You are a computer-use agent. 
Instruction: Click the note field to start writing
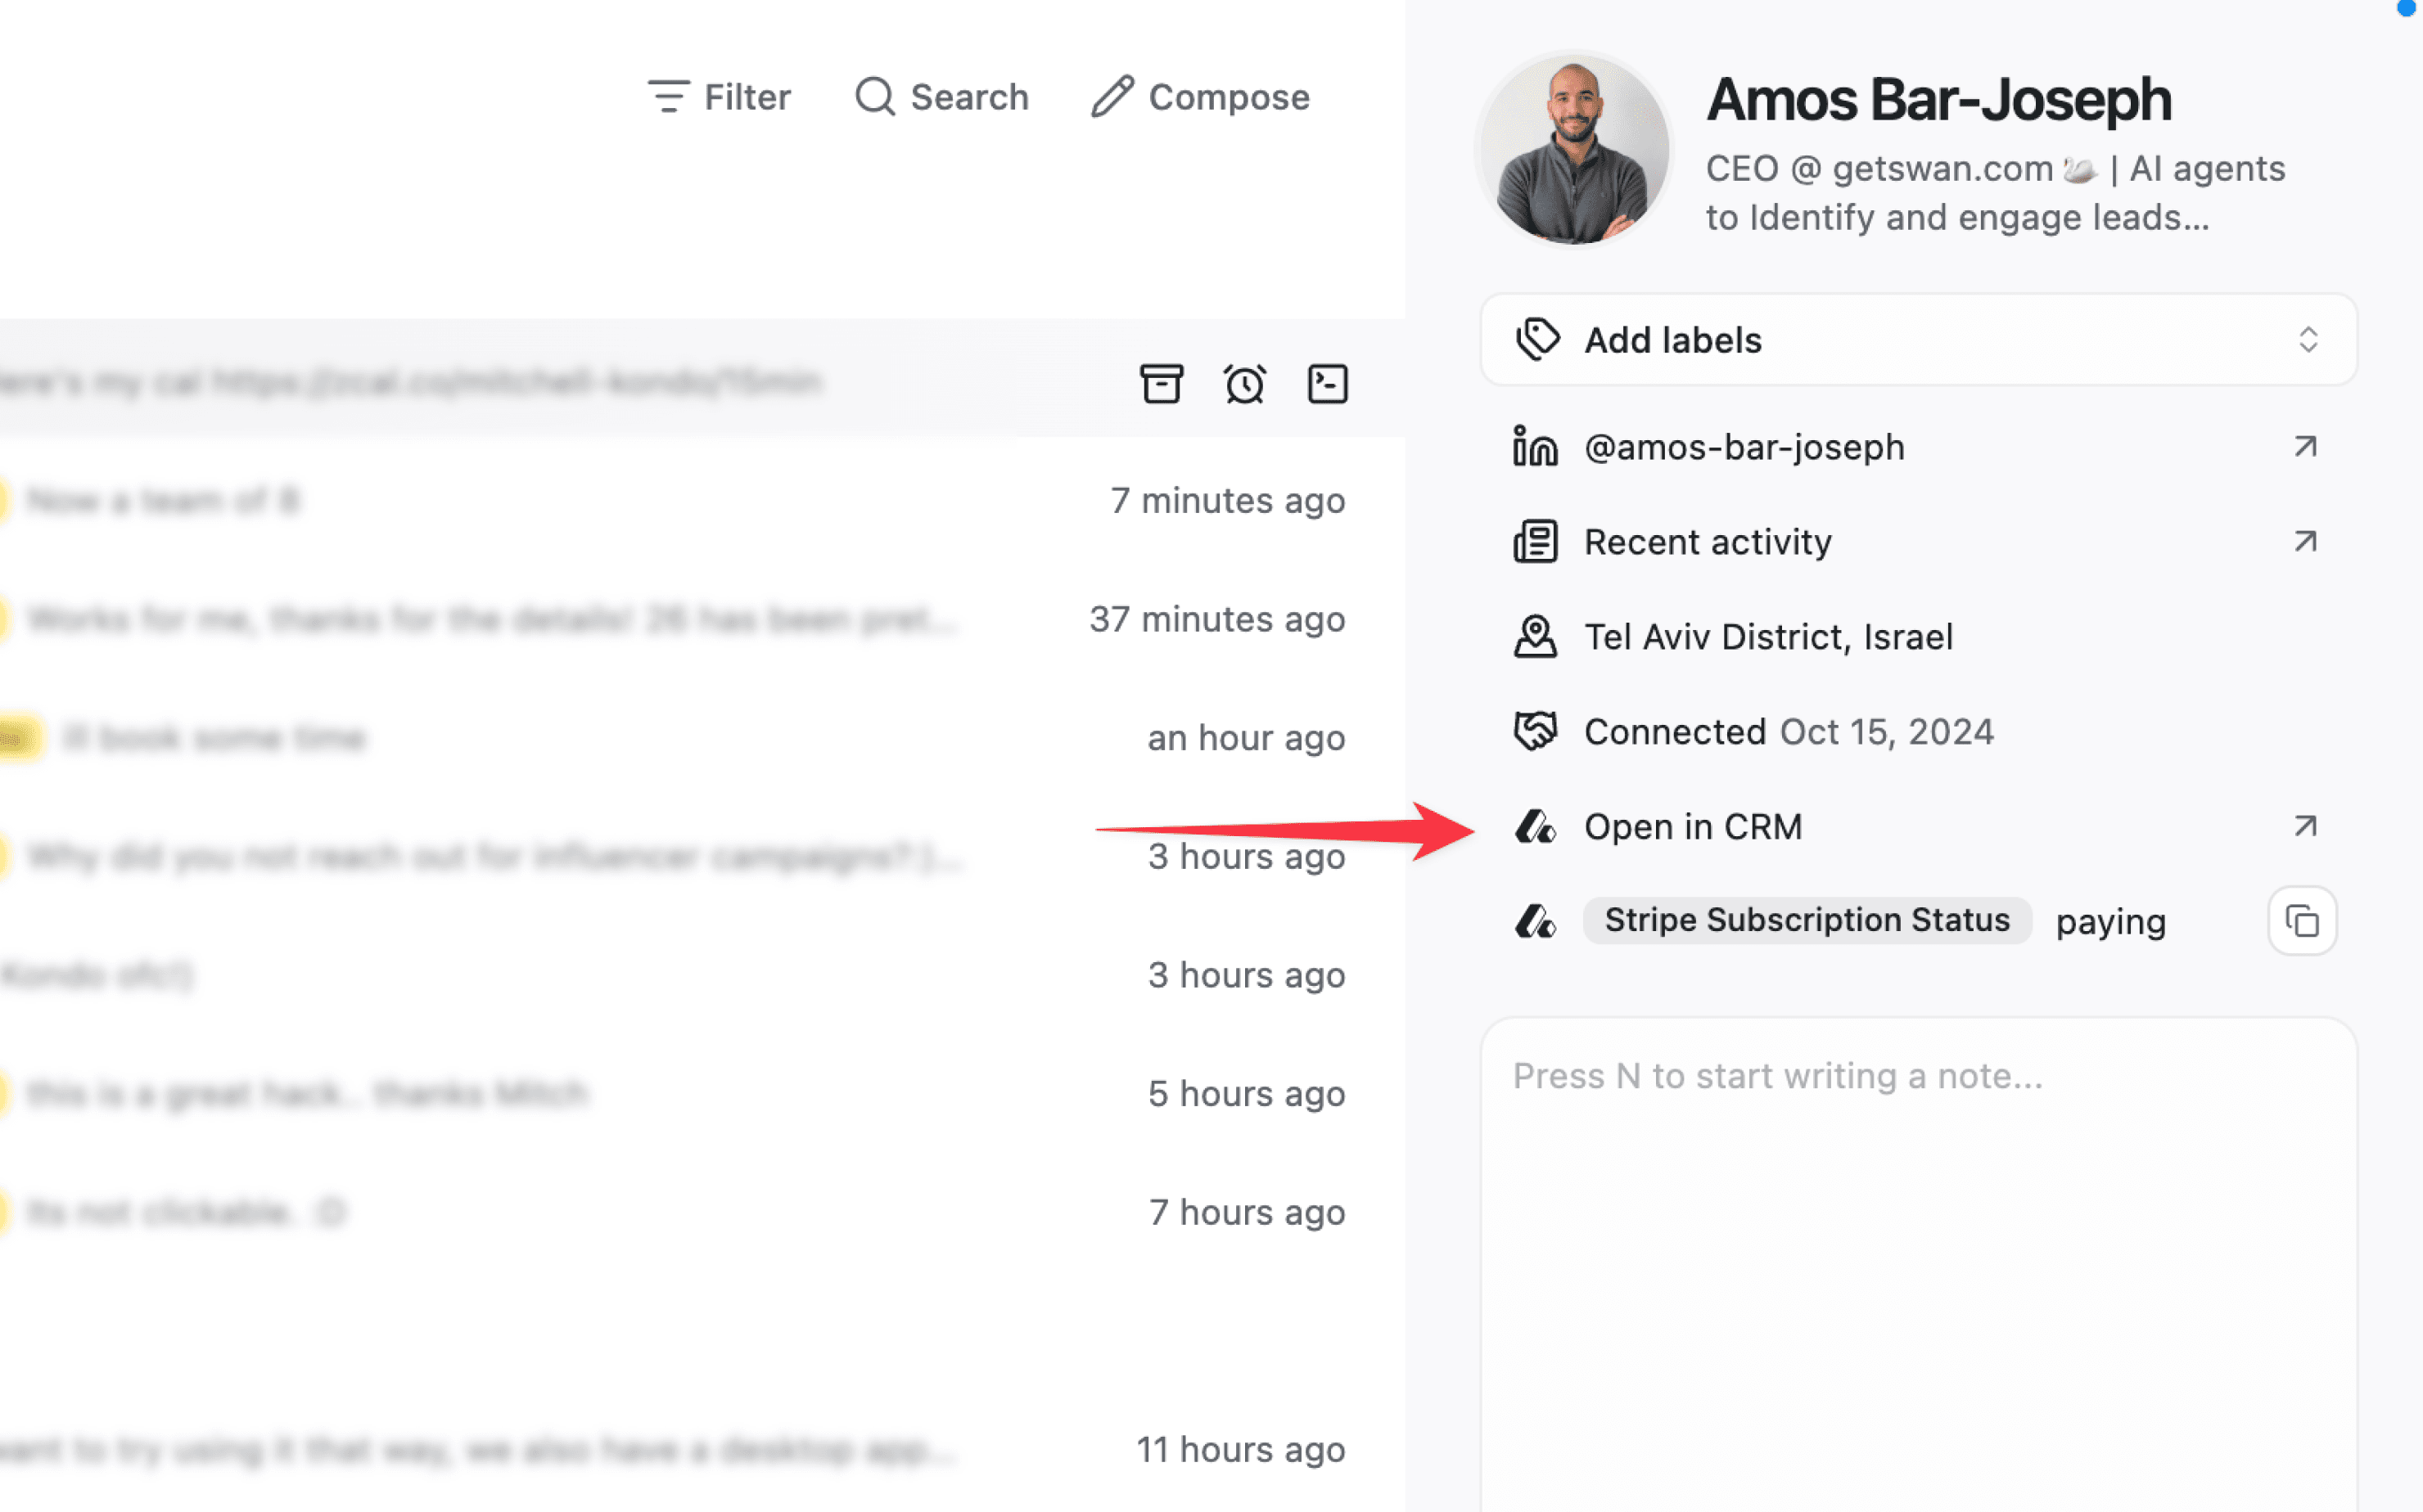(x=1918, y=1200)
